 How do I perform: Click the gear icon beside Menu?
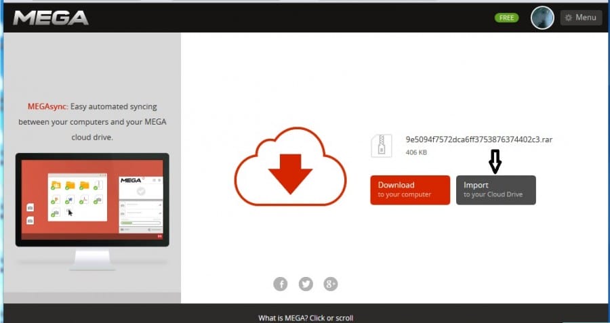coord(568,18)
